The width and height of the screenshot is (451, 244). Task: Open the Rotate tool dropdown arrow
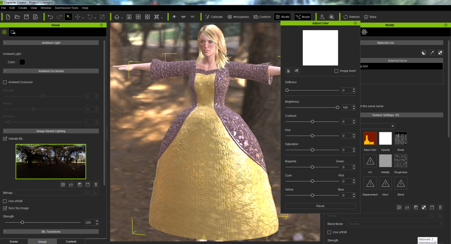[95, 18]
